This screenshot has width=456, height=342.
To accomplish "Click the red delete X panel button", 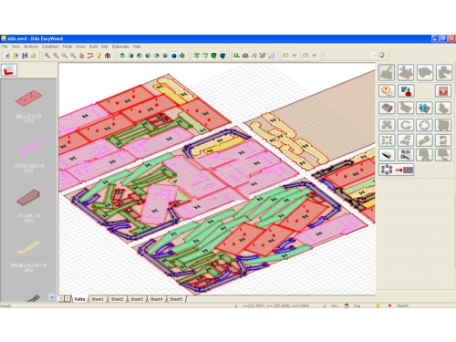I will click(x=443, y=91).
